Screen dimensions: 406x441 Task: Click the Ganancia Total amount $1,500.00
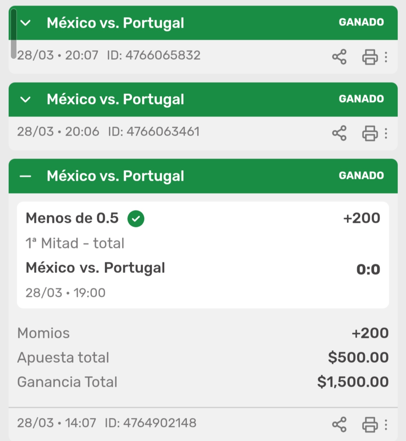[353, 382]
